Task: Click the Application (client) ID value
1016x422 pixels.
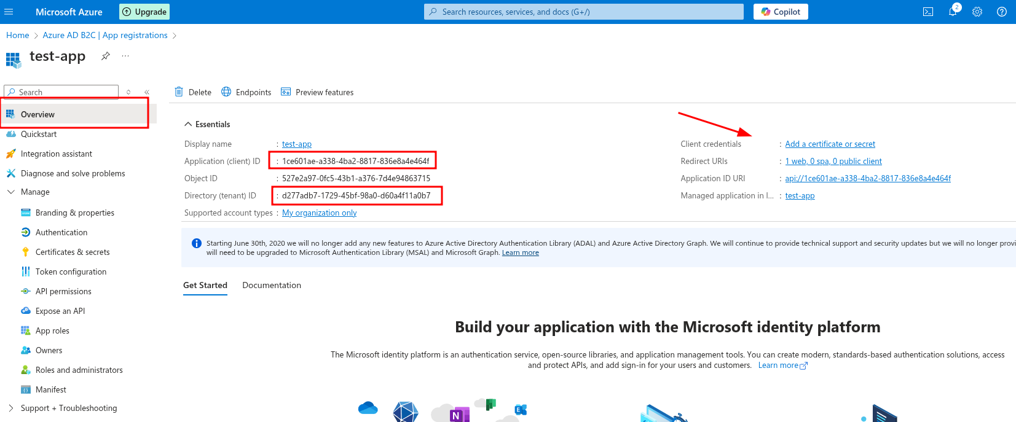Action: (x=356, y=162)
